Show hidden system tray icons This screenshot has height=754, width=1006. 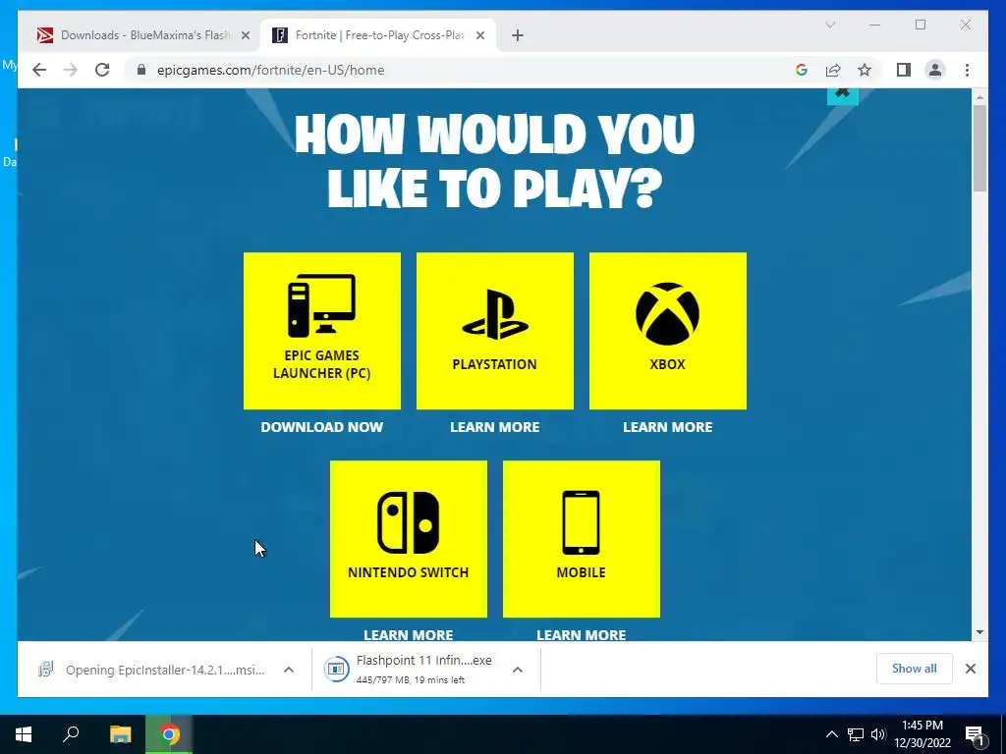pyautogui.click(x=831, y=734)
